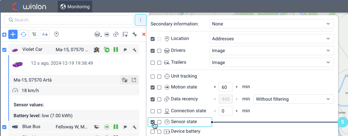Expand the Location Addresses dropdown
Screen dimensions: 348x136
tap(271, 39)
